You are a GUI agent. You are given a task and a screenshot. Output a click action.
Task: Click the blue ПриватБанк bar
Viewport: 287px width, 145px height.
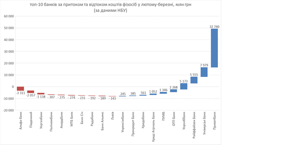pyautogui.click(x=214, y=48)
